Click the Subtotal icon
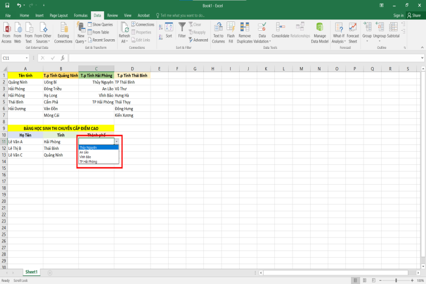The height and width of the screenshot is (284, 426). [x=393, y=30]
